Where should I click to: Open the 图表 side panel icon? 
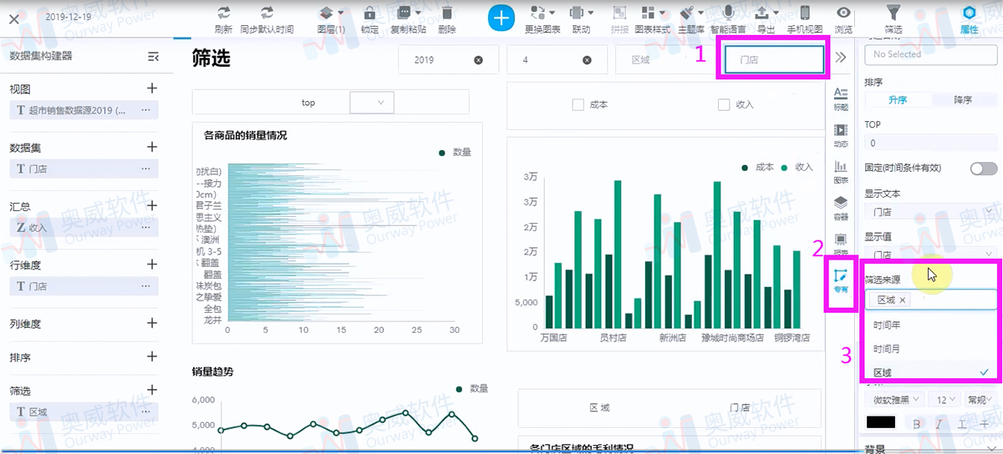pos(841,171)
